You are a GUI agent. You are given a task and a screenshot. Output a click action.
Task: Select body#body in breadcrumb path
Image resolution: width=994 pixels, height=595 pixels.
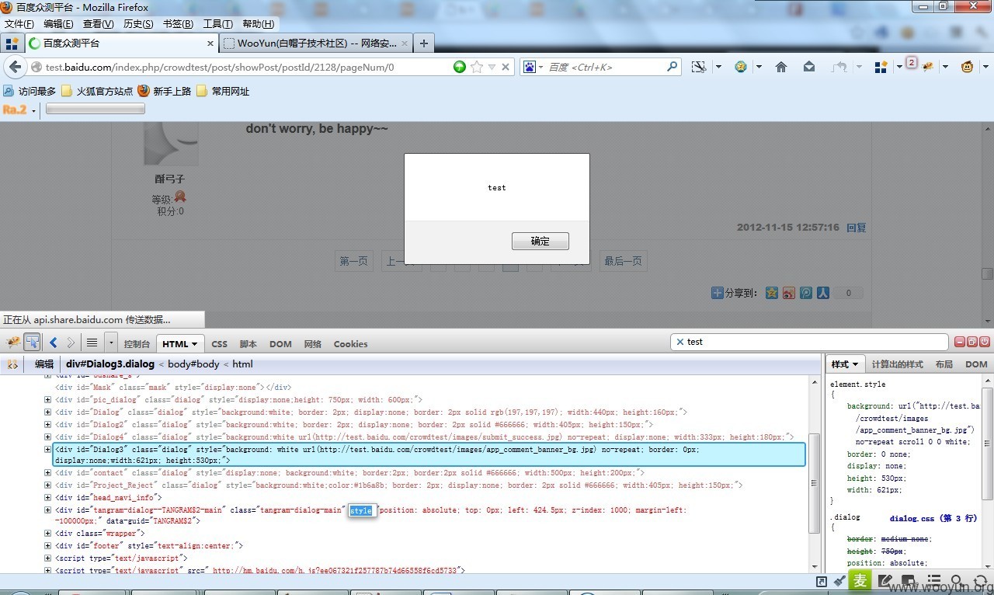[193, 364]
